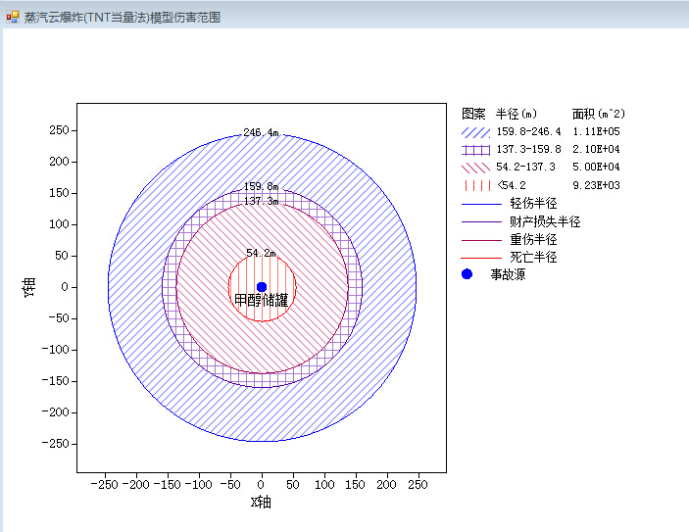The height and width of the screenshot is (532, 689).
Task: Click the crimson 重伤半径 legend line
Action: tap(481, 240)
